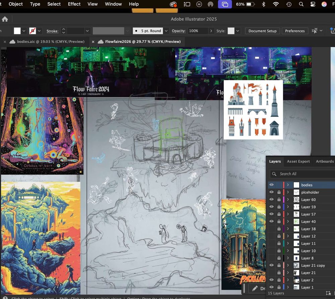Unlock the plceholder layer lock icon
This screenshot has width=335, height=299.
[x=279, y=192]
